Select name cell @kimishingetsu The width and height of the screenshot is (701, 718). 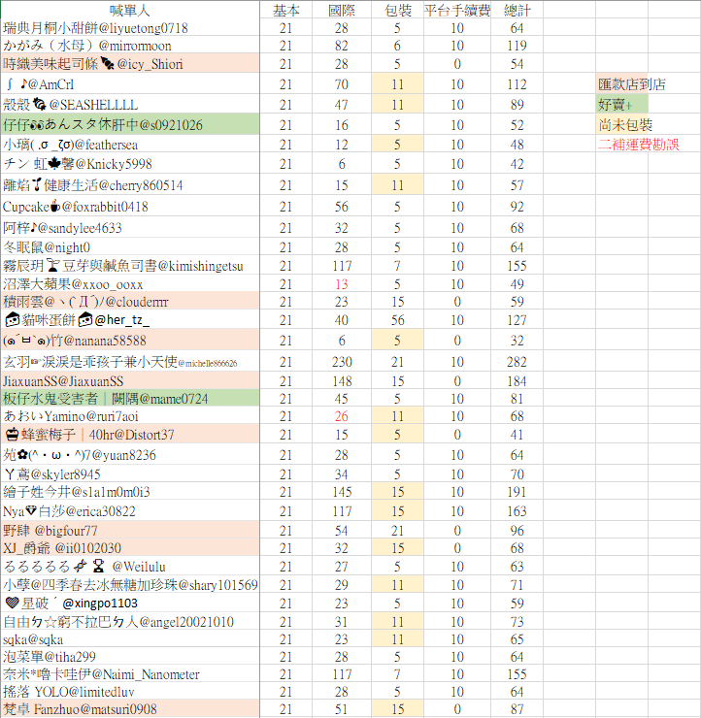coord(130,266)
